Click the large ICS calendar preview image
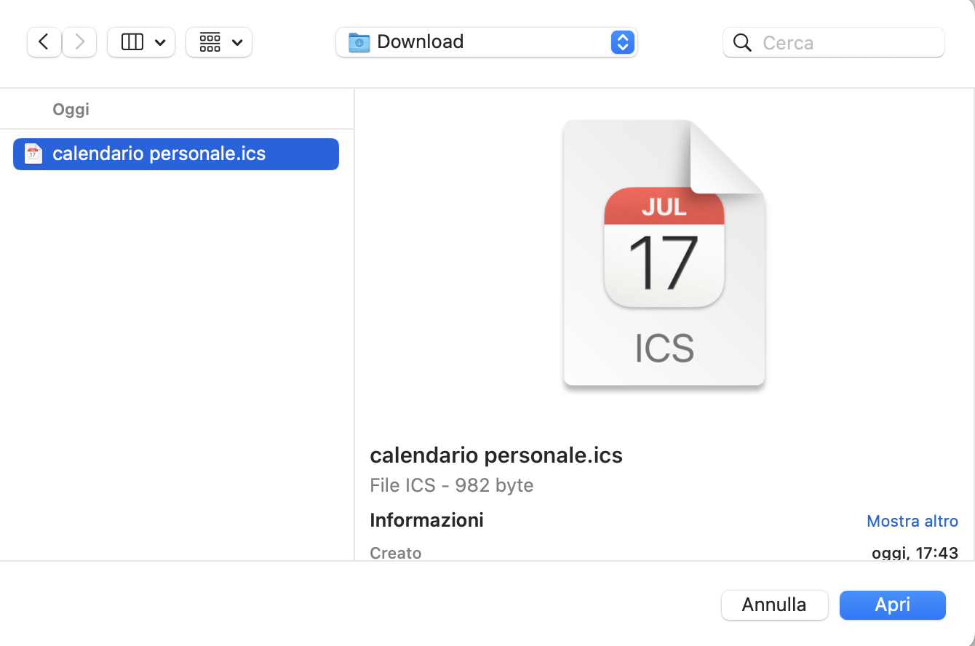This screenshot has height=646, width=975. pos(664,253)
